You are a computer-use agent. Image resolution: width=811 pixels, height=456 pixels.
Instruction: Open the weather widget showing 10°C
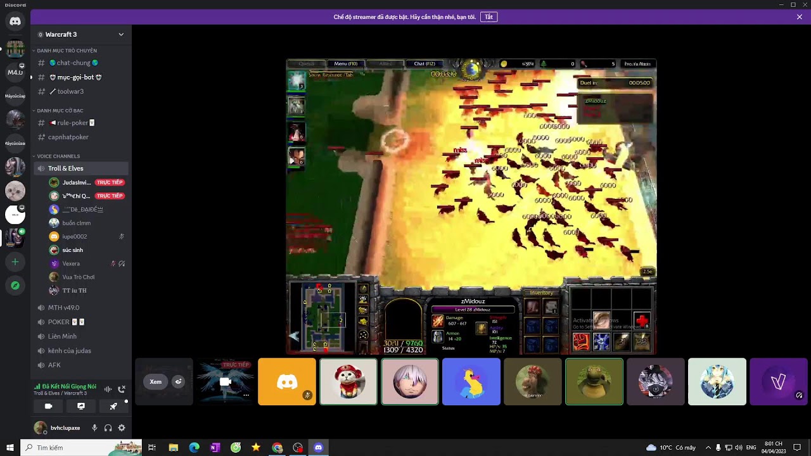point(671,448)
